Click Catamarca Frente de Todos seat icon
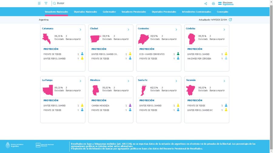Image resolution: width=273 pixels, height=153 pixels. pos(82,54)
